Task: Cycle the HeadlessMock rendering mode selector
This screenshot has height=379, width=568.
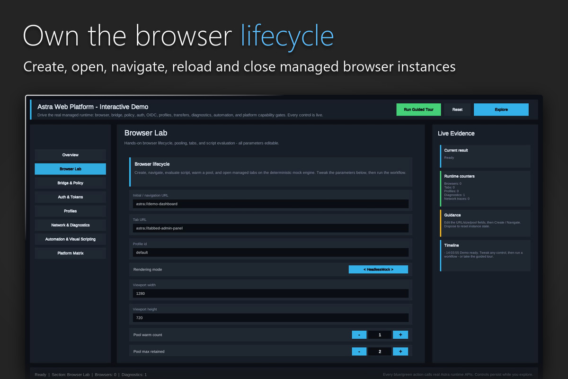Action: pyautogui.click(x=378, y=269)
